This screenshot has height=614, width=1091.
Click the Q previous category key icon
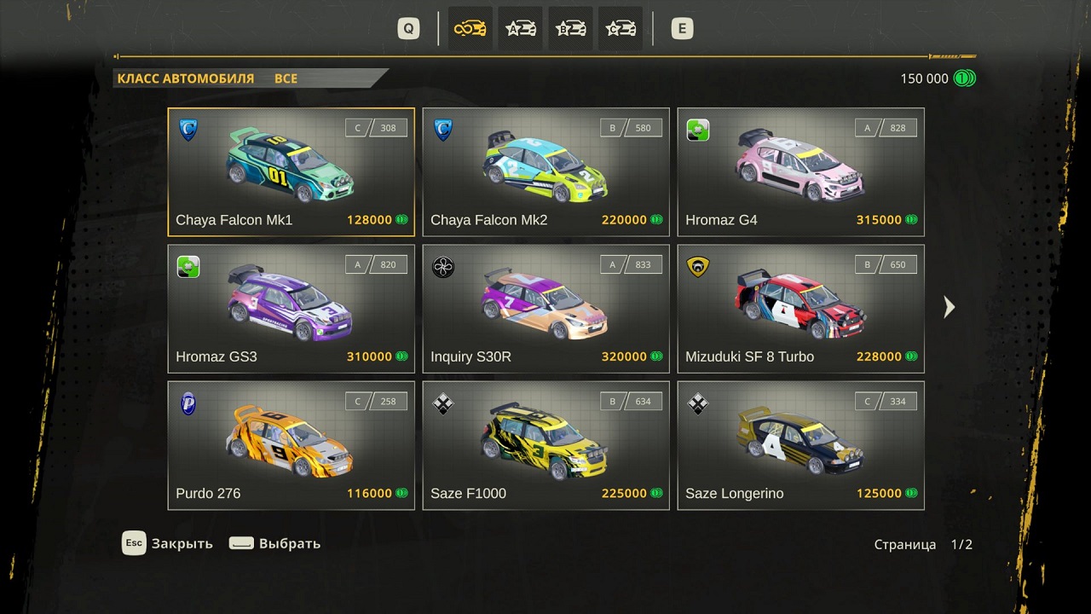pyautogui.click(x=409, y=29)
